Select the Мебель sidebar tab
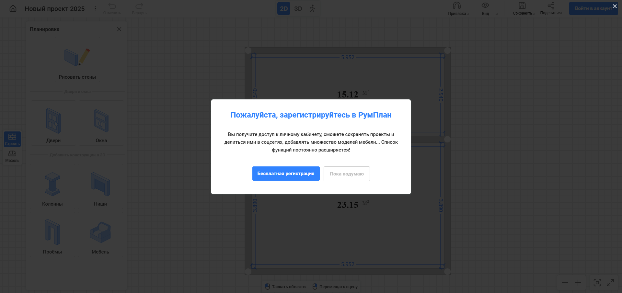The height and width of the screenshot is (293, 622). (12, 156)
